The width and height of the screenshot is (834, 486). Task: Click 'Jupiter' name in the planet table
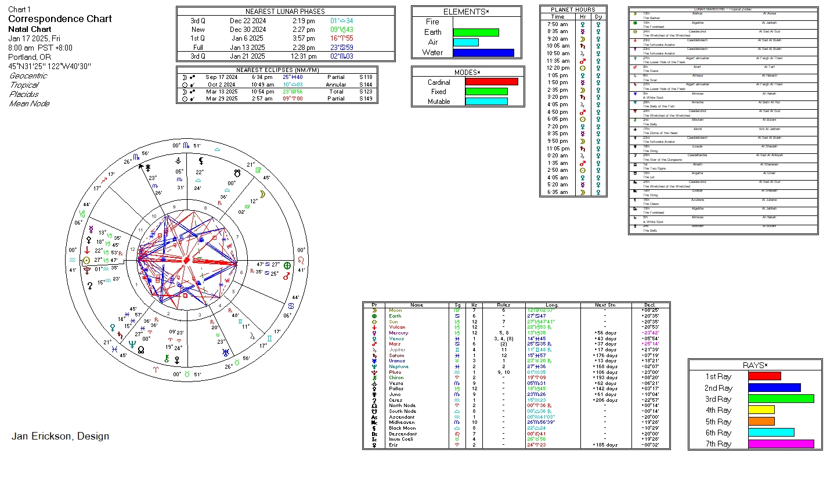(398, 350)
